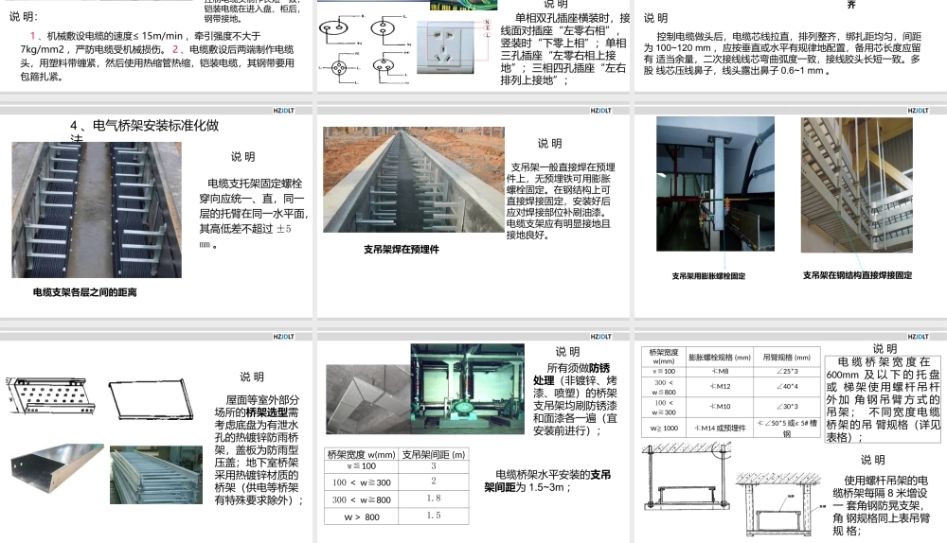Click the table cell 100 < w≦300 in spacing table

pos(361,482)
